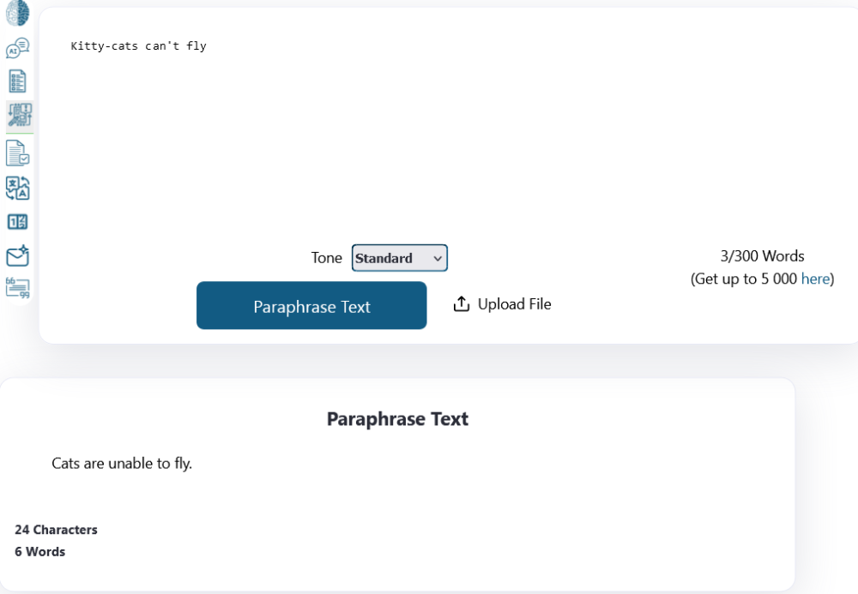This screenshot has height=594, width=858.
Task: Select the highlighted paraphrasing tool icon
Action: [20, 115]
